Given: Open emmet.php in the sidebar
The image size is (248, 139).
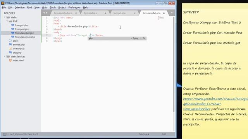Looking at the screenshot, I should click(x=19, y=45).
